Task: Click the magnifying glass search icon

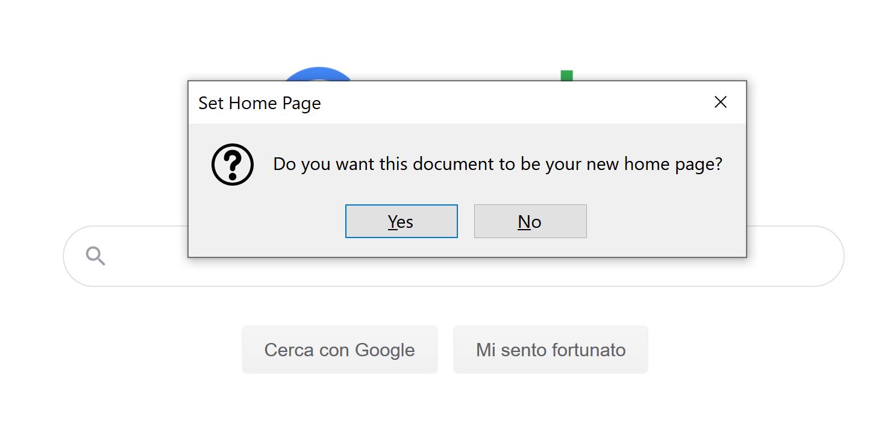Action: pos(96,256)
